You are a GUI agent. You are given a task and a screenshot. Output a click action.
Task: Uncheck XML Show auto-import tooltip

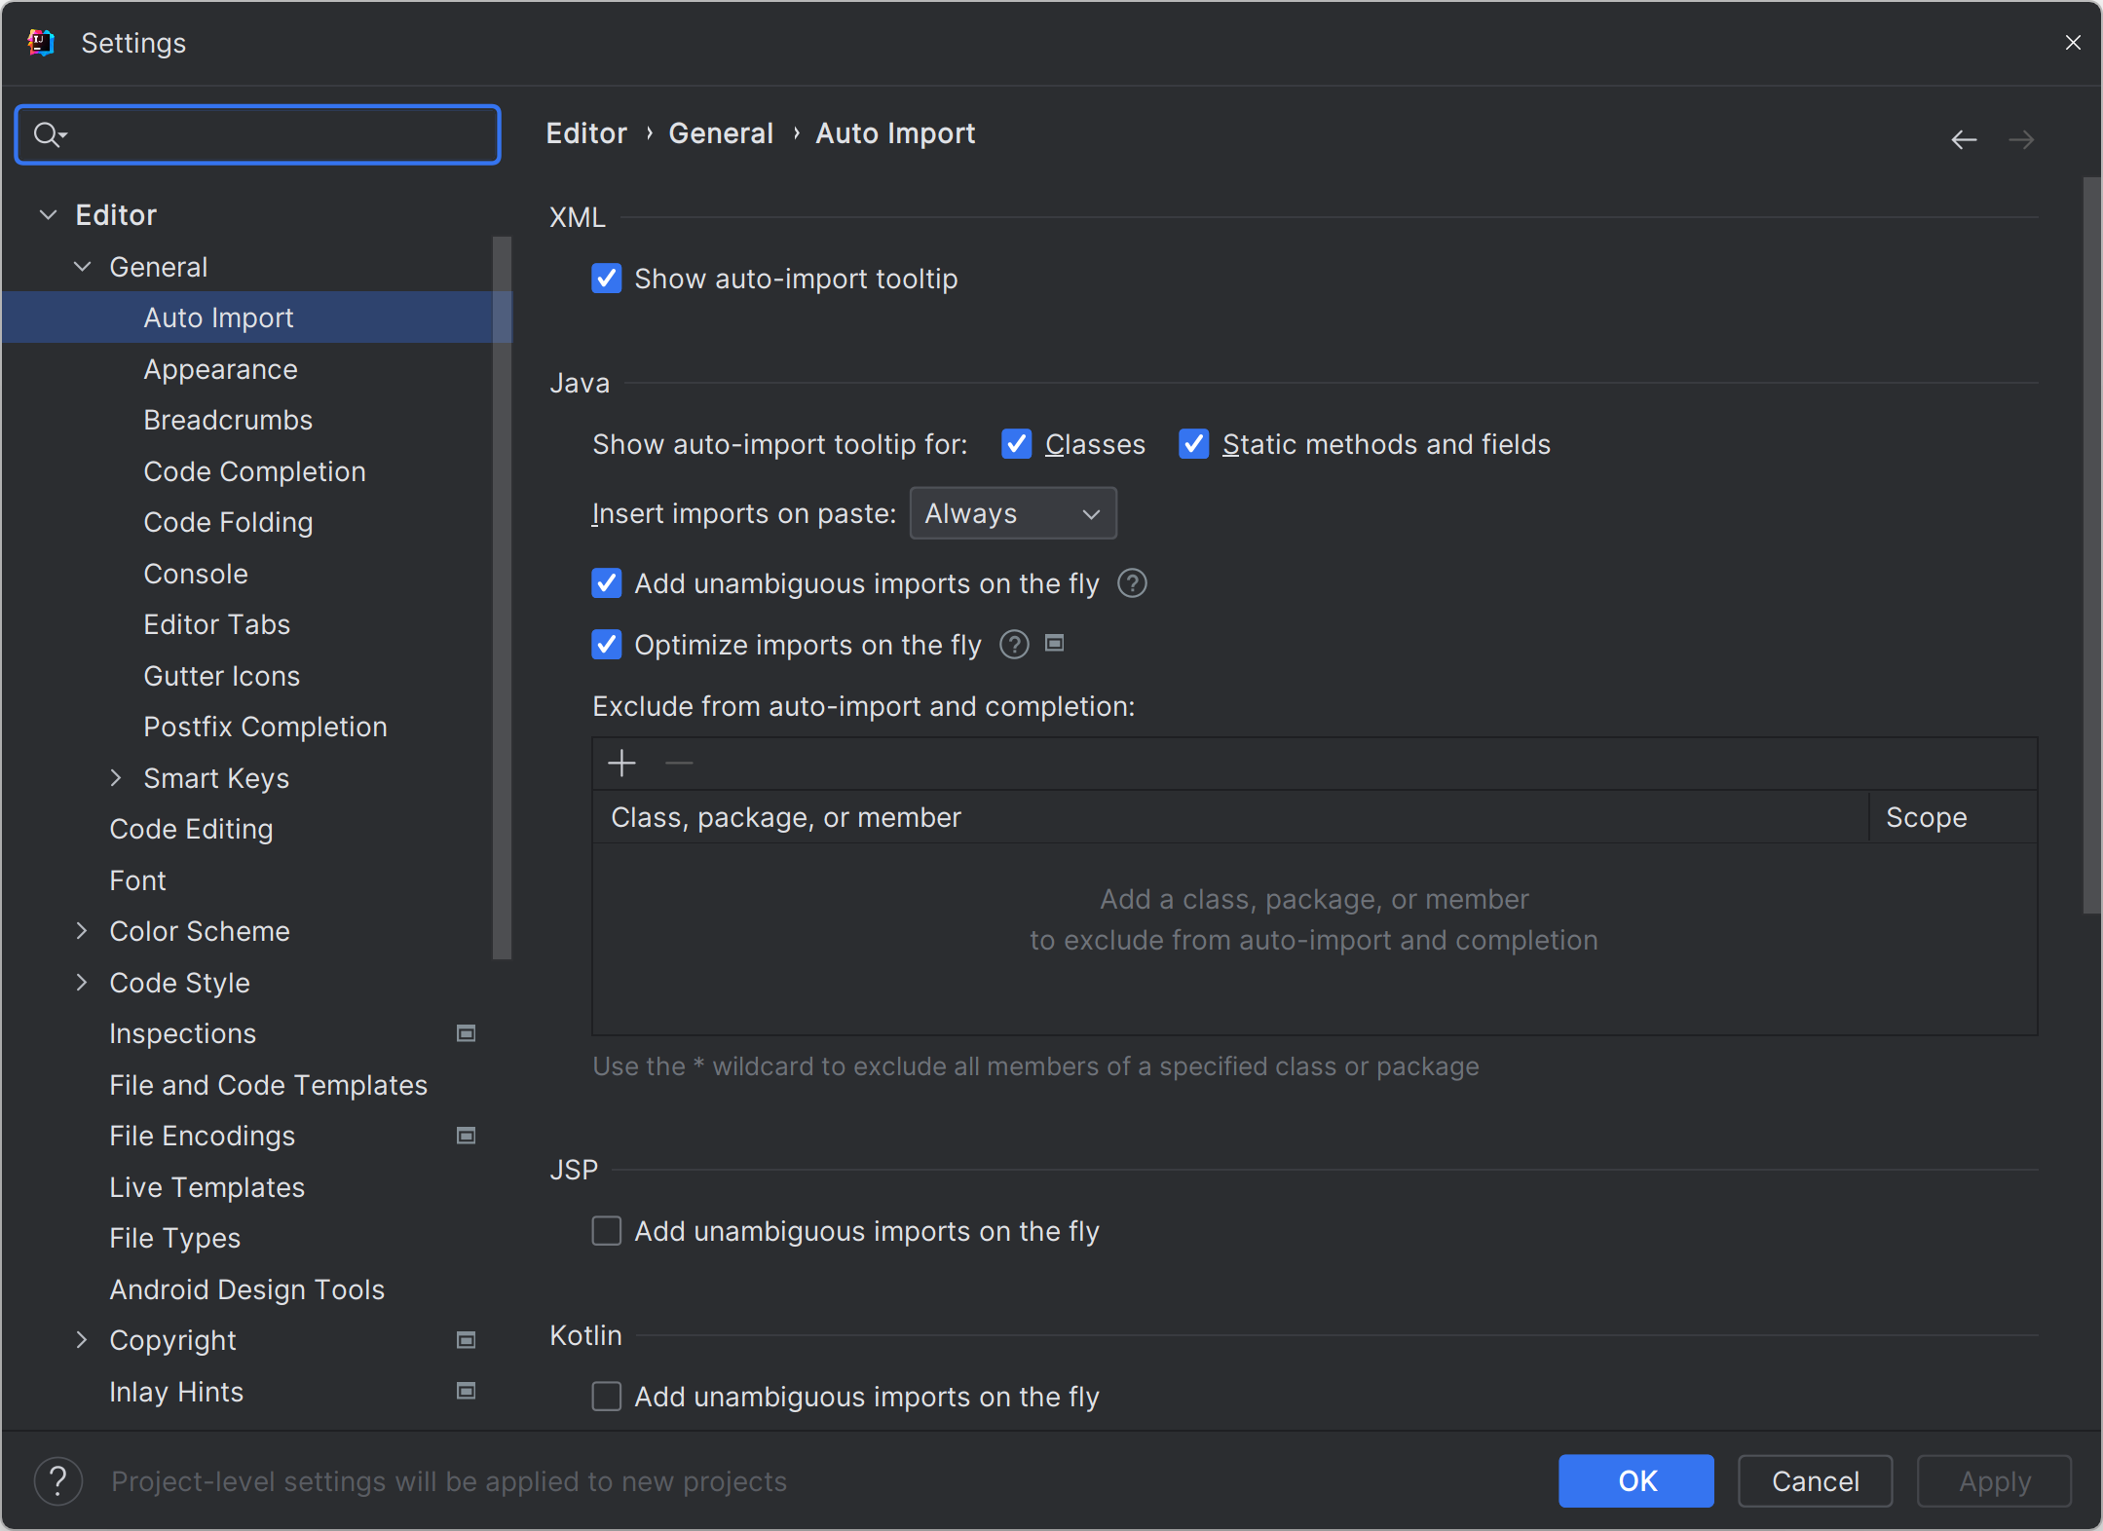607,279
